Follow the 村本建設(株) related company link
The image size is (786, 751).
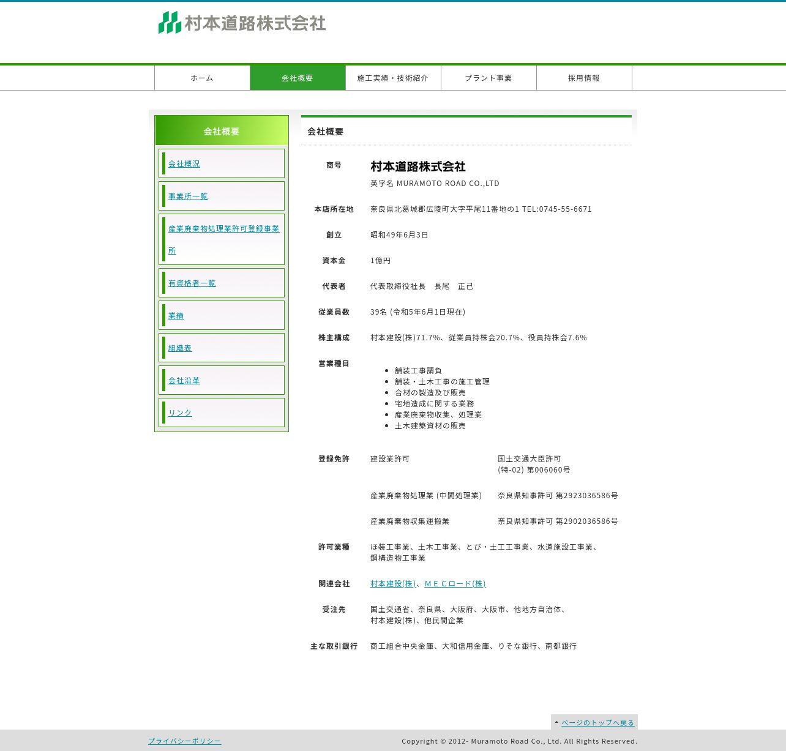[x=393, y=584]
